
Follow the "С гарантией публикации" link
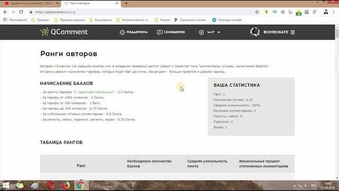pos(94,92)
